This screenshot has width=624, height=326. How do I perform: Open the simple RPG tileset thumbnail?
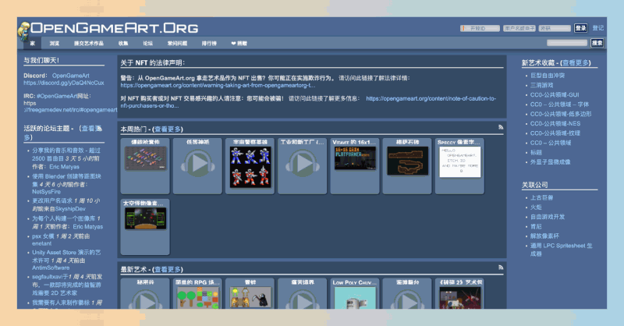tap(198, 298)
